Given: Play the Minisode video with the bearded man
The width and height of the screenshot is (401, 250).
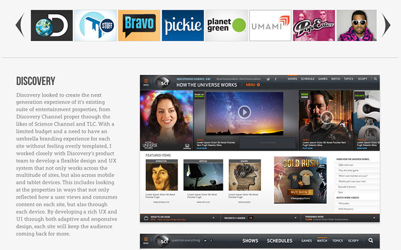Looking at the screenshot, I should (x=327, y=118).
